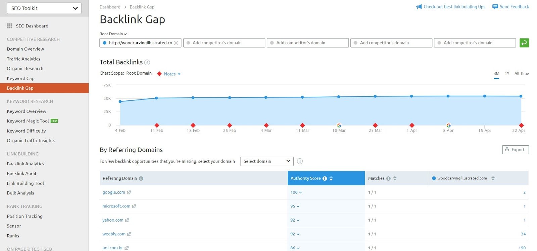Open microsoft.com external link icon
The width and height of the screenshot is (537, 251).
134,206
